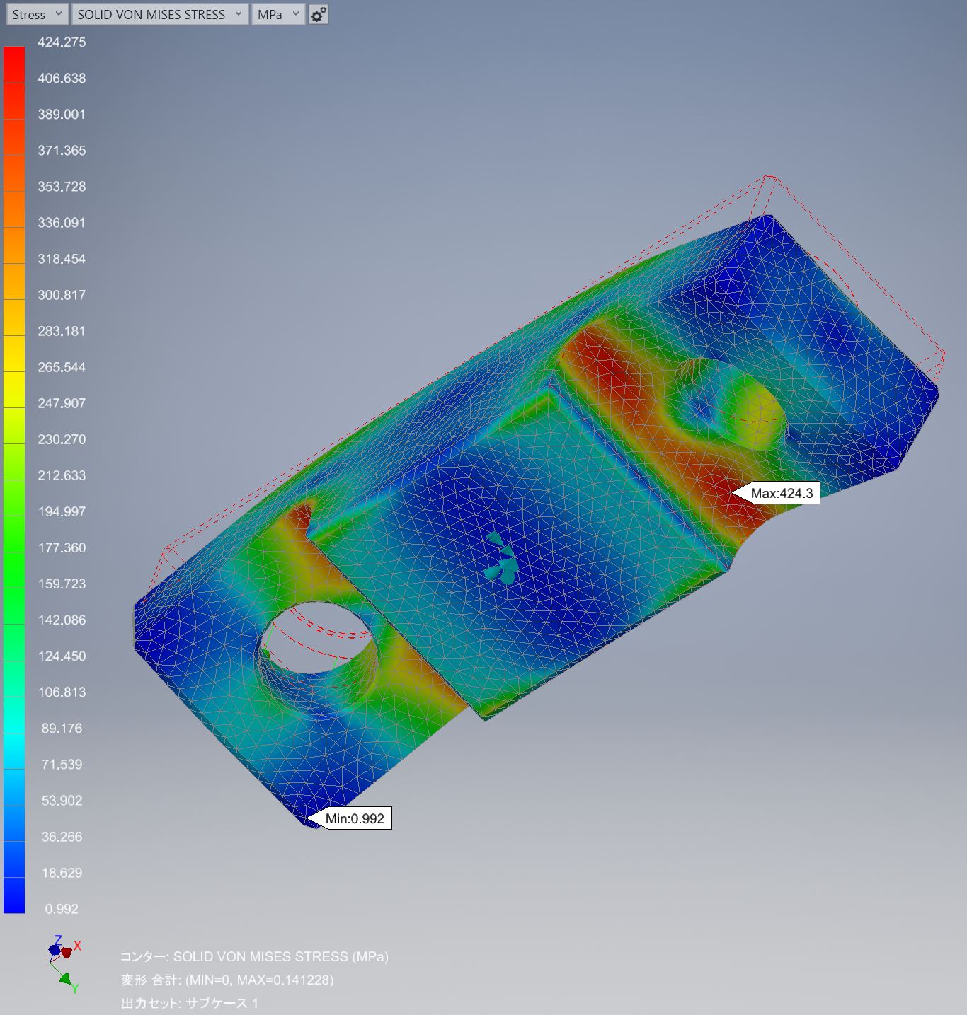The image size is (967, 1015).
Task: Open the contour settings gear icon
Action: [x=318, y=14]
